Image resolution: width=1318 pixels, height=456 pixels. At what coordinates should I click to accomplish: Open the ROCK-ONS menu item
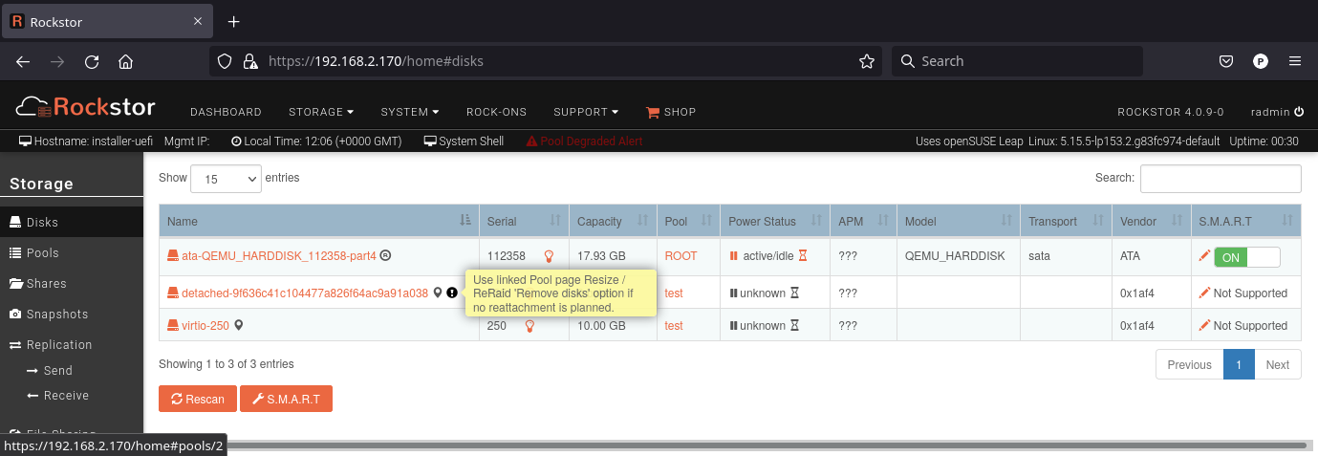[496, 112]
